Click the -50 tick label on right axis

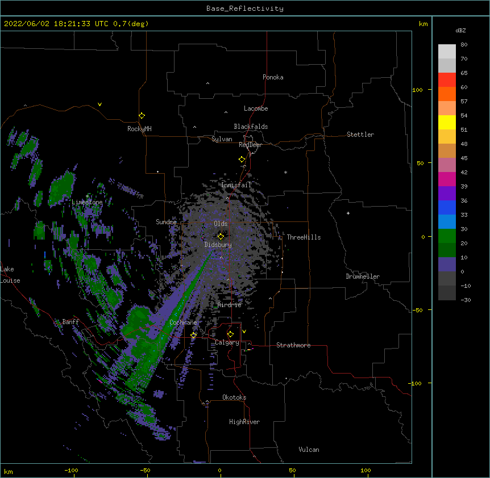[417, 310]
